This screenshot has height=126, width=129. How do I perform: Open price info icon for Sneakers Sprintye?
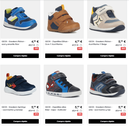click(x=37, y=111)
